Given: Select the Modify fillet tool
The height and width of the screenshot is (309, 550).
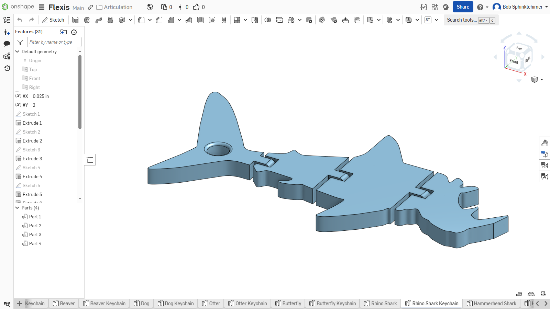Looking at the screenshot, I should click(x=322, y=20).
